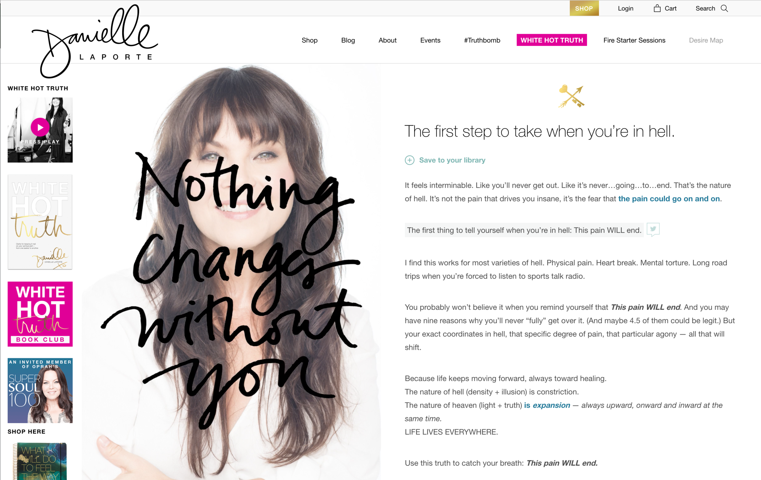Screen dimensions: 761x480
Task: Follow 'the pain could go on and on' link
Action: [669, 199]
